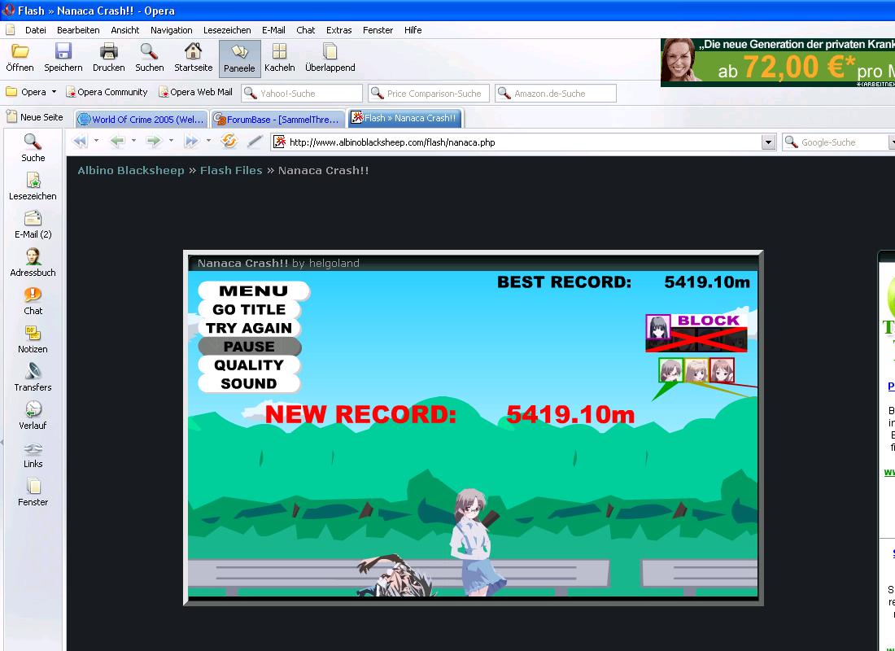895x651 pixels.
Task: Click the Drucken printer icon
Action: coord(108,51)
